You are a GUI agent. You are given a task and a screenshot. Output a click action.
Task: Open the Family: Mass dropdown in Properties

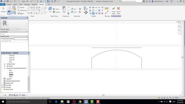click(10, 29)
